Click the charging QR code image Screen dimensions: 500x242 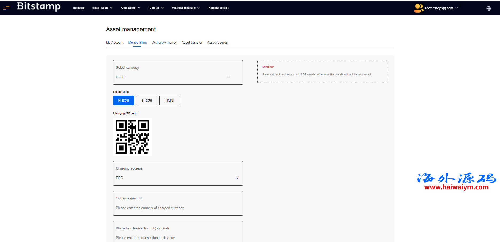click(132, 137)
